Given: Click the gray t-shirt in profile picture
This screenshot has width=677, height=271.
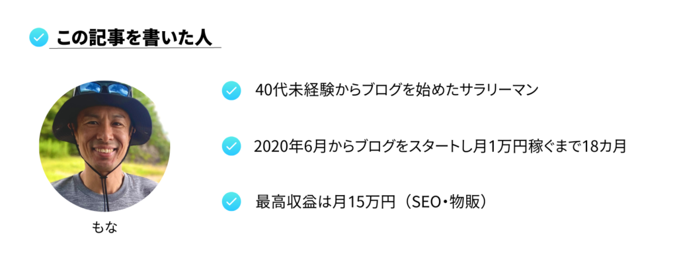Looking at the screenshot, I should 106,194.
